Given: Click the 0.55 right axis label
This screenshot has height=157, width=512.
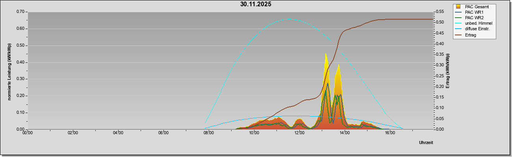Looking at the screenshot, I should [439, 12].
